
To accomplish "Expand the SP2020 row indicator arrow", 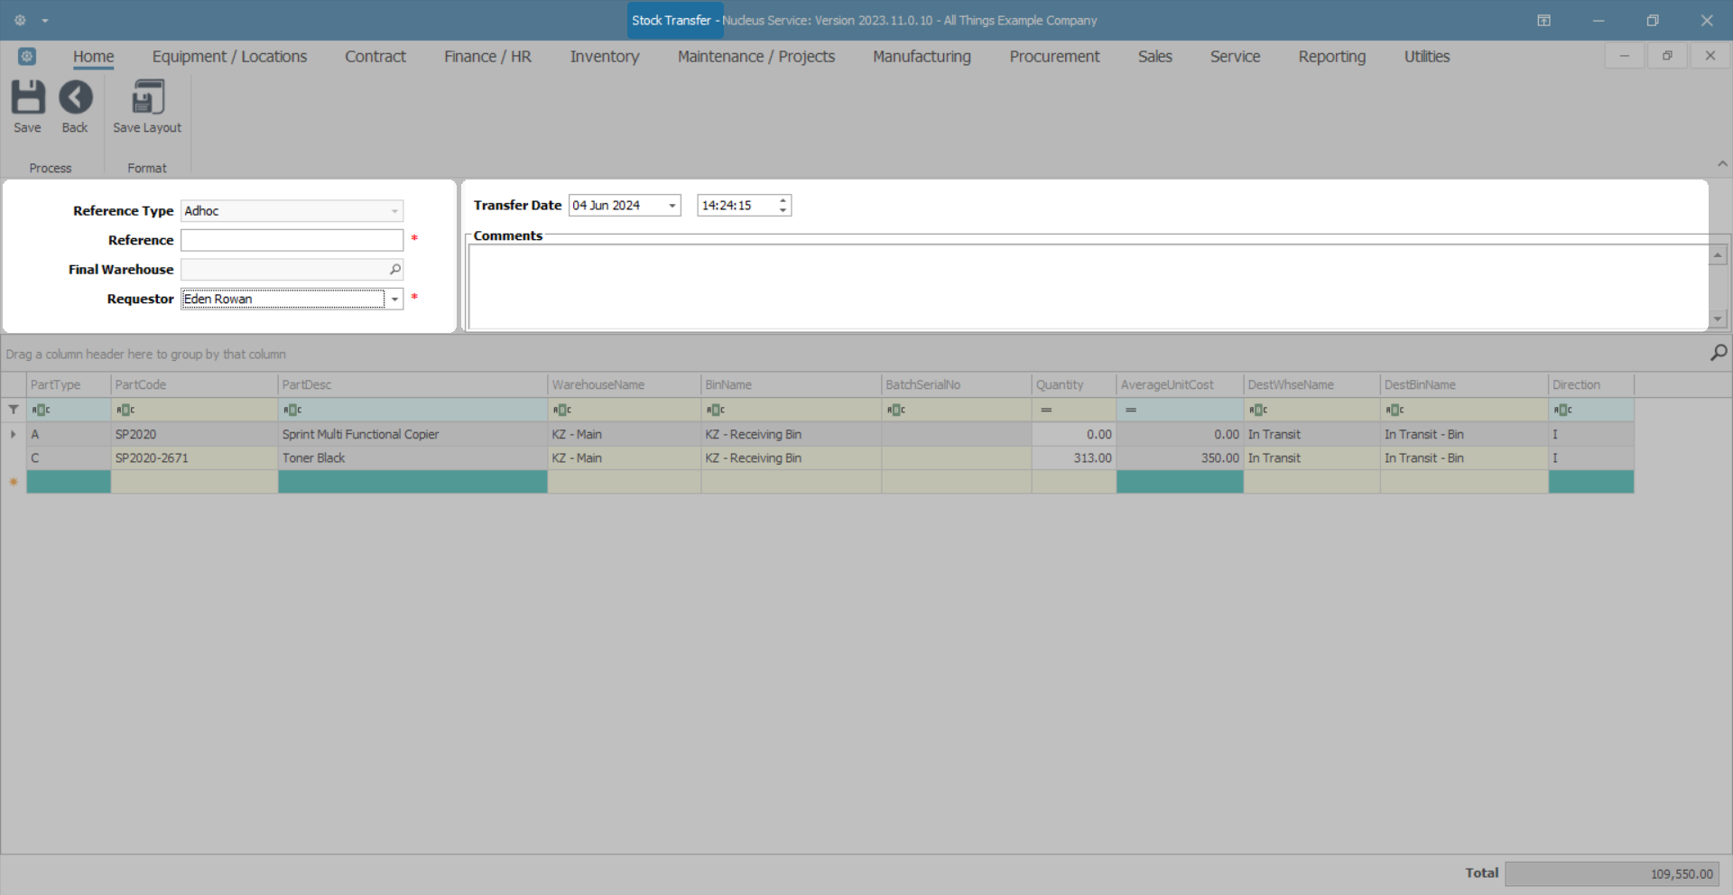I will pos(14,434).
